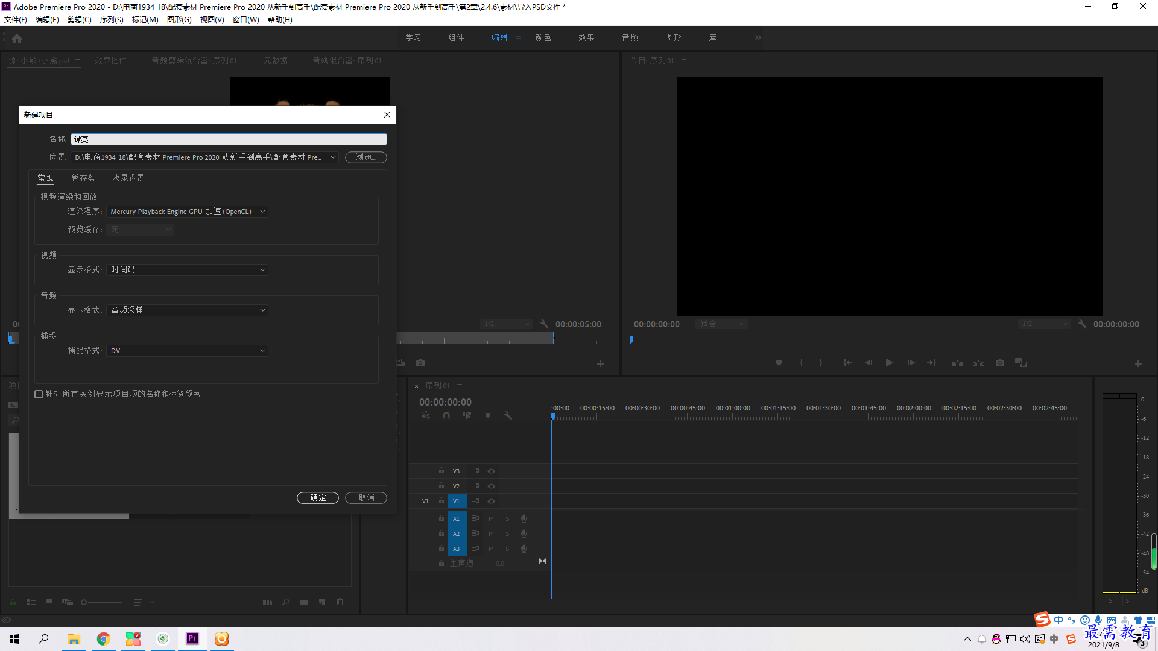Open Source monitor playback resolution dropdown
1158x651 pixels.
coord(506,324)
